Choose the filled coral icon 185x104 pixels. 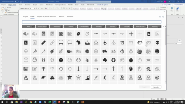pos(140,51)
